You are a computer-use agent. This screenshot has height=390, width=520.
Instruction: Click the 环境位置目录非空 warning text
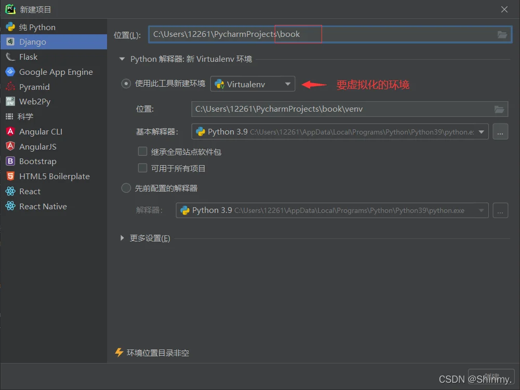[x=158, y=353]
